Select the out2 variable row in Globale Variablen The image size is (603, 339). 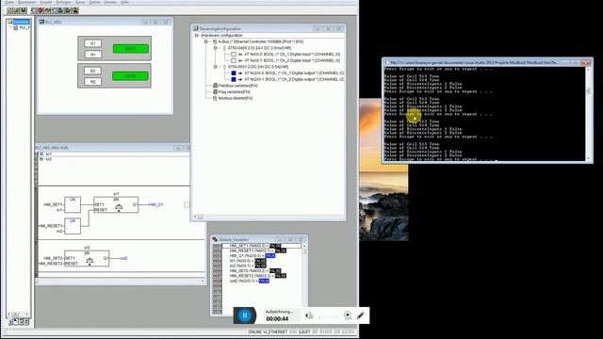point(249,281)
